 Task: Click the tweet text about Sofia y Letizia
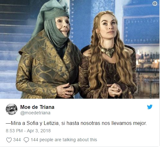point(76,123)
